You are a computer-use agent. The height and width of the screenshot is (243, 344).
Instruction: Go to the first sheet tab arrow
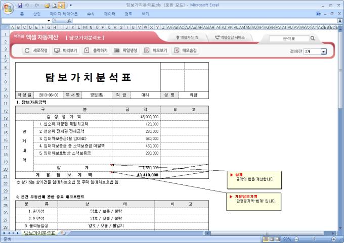point(4,233)
